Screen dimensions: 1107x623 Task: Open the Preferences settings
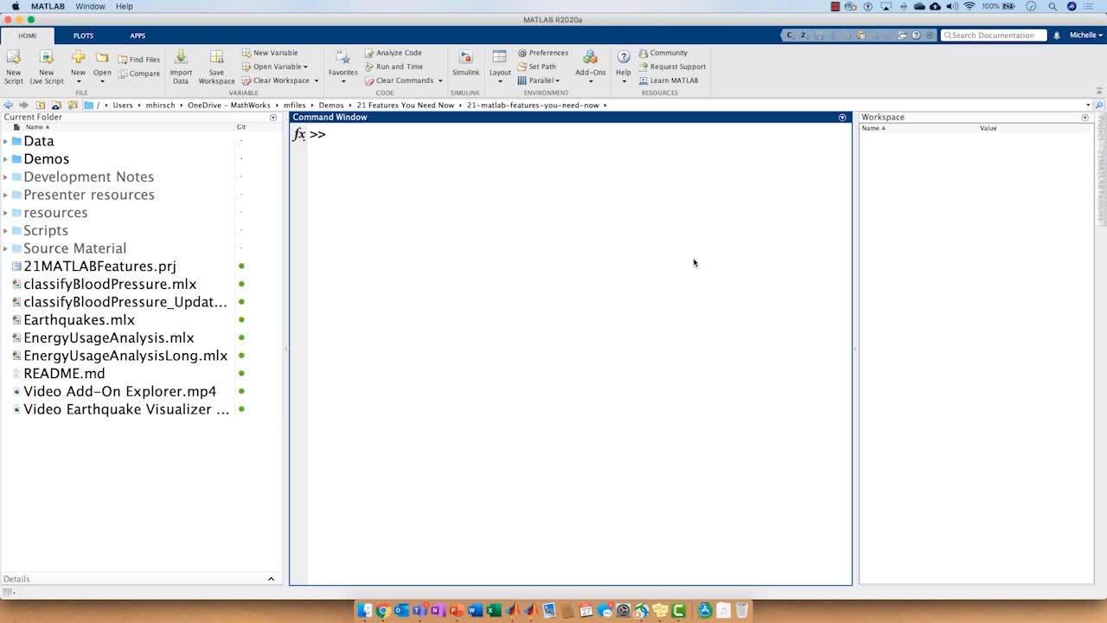[543, 53]
